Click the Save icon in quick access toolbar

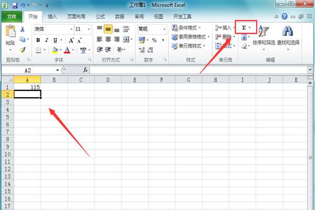14,4
